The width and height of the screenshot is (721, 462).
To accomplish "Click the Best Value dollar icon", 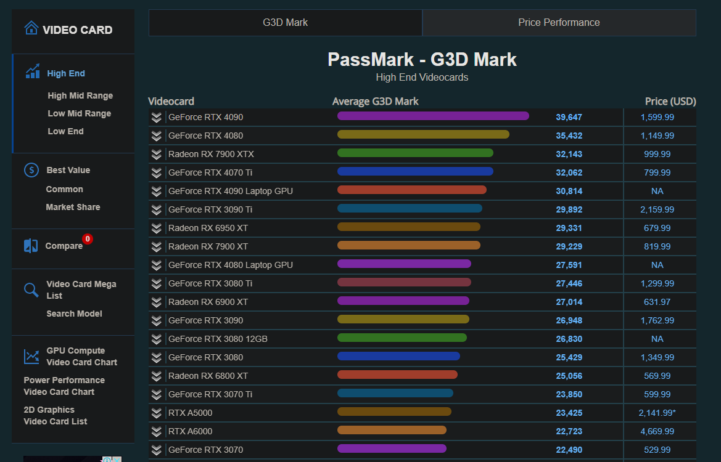I will click(31, 170).
